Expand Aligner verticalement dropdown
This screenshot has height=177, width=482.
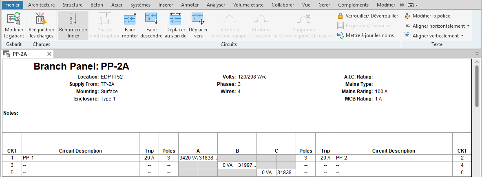coord(462,35)
